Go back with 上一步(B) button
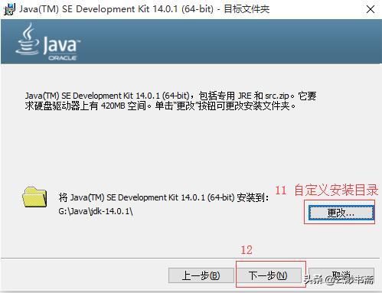This screenshot has width=382, height=293. 201,275
